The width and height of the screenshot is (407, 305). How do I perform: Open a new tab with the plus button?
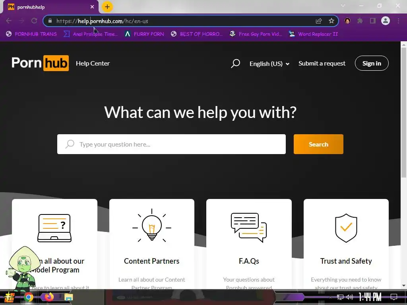[107, 7]
